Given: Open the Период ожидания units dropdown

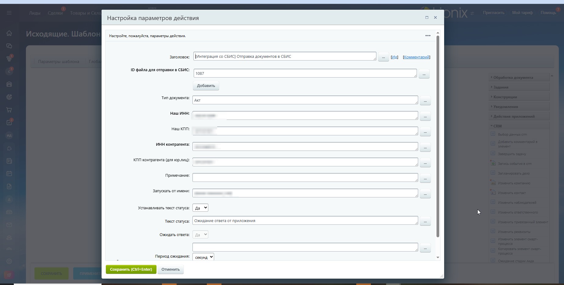Looking at the screenshot, I should [x=203, y=257].
